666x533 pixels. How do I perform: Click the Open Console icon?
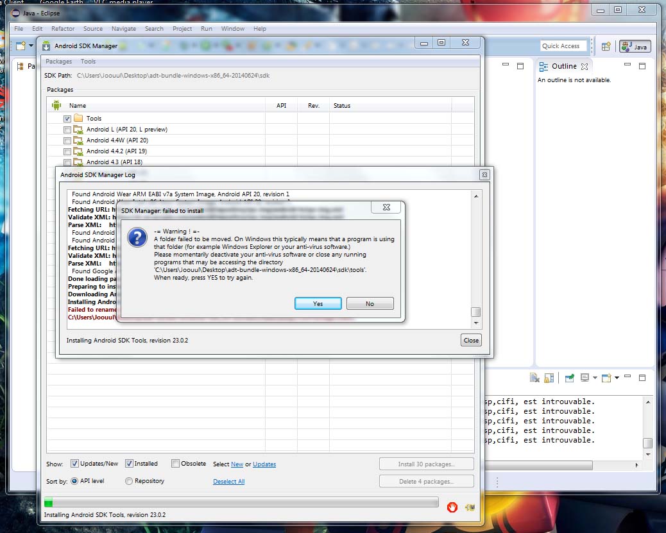606,378
